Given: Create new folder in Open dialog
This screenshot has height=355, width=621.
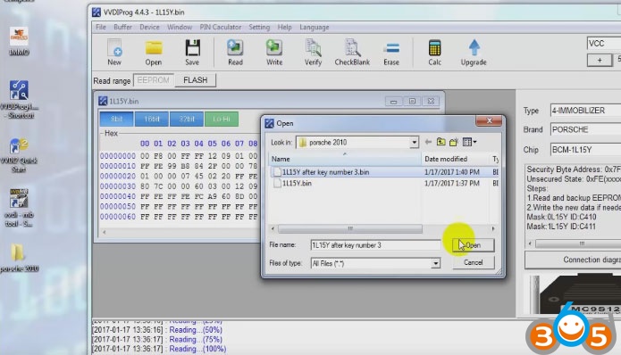Looking at the screenshot, I should click(454, 142).
